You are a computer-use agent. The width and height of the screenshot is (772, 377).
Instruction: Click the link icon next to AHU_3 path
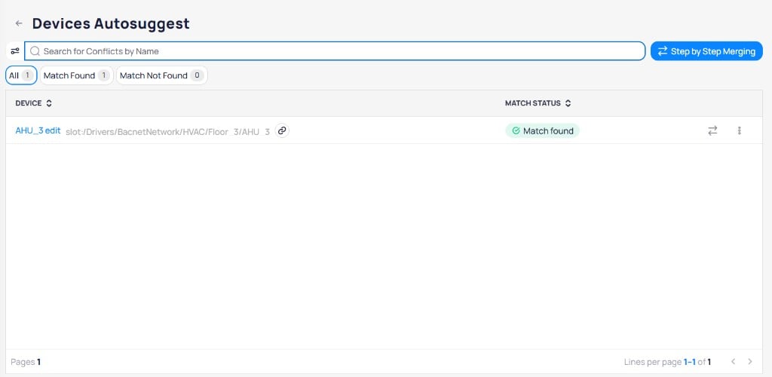tap(282, 130)
